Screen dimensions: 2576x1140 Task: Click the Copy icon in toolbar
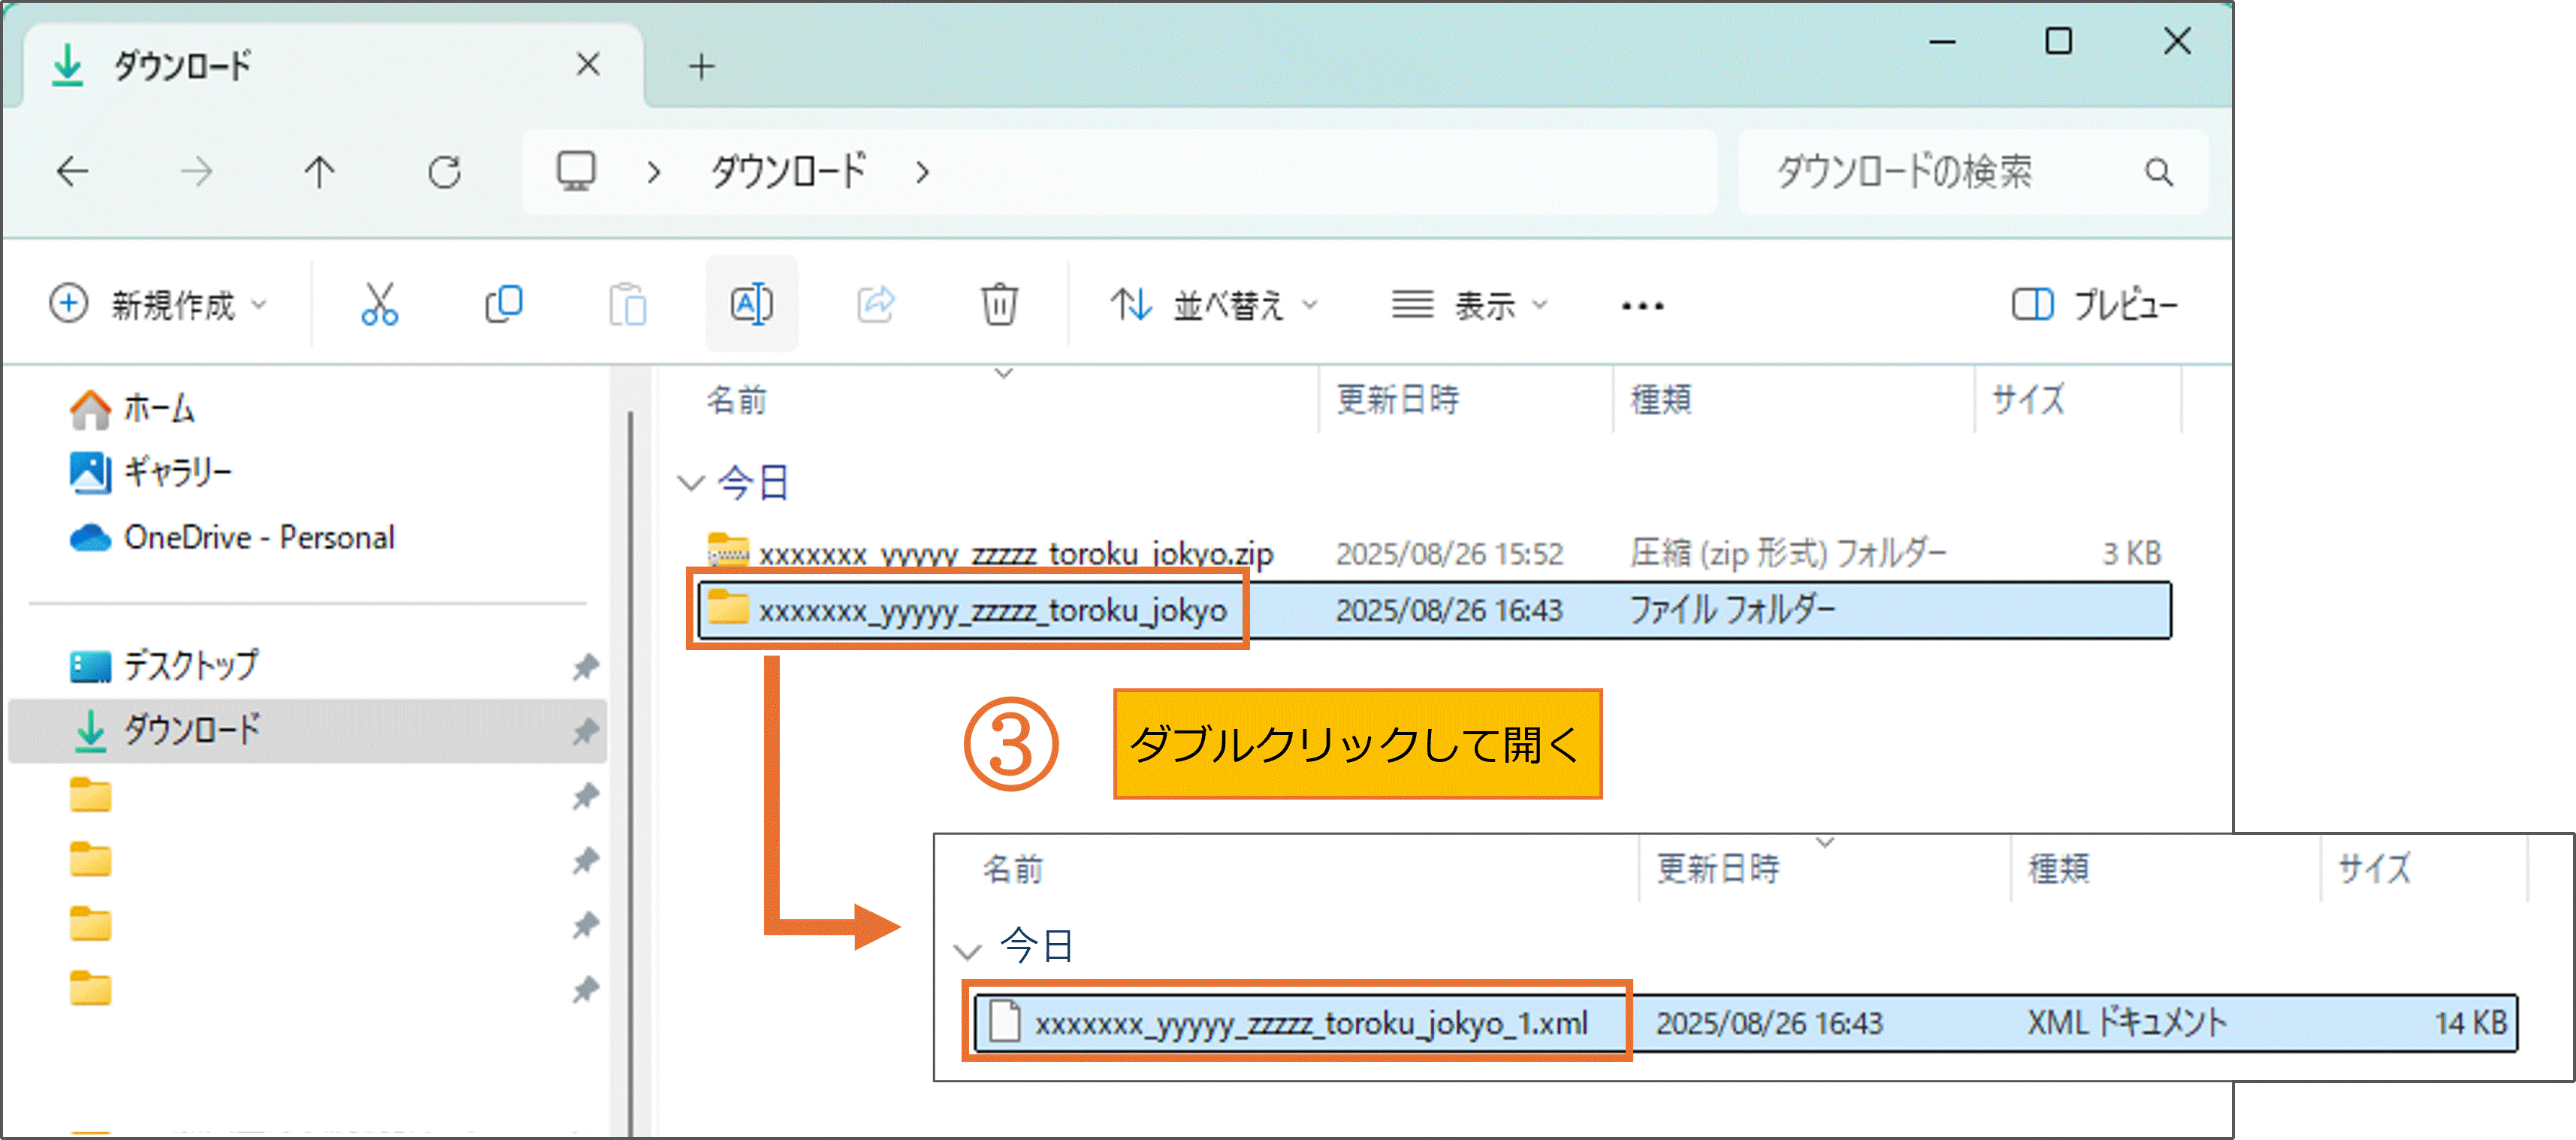503,304
